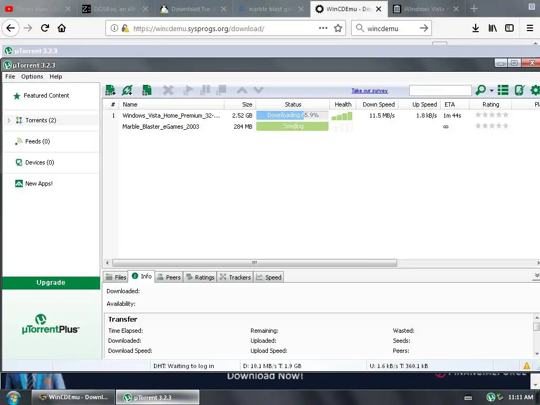
Task: Click the toolbar search input box
Action: [440, 90]
